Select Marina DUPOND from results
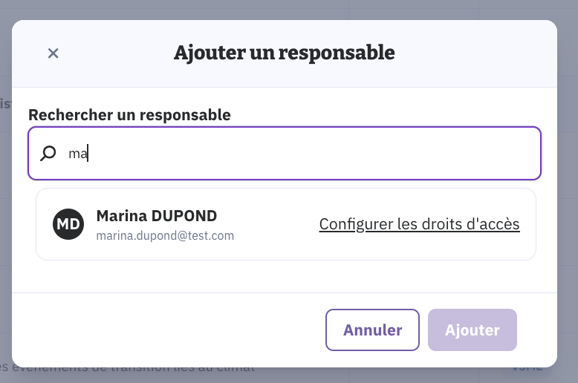The image size is (578, 383). point(157,216)
